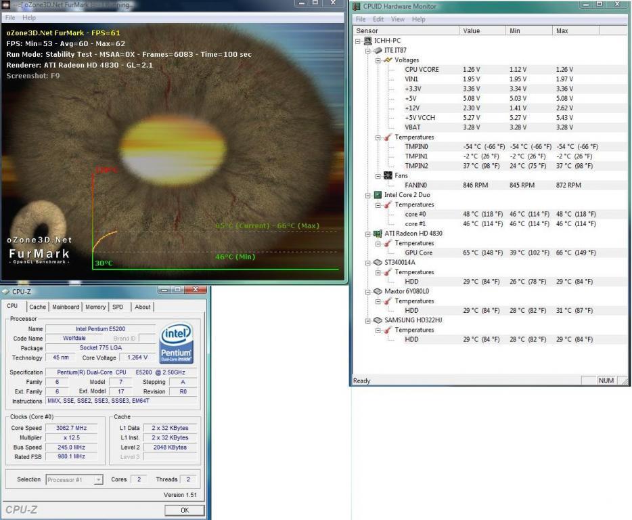The height and width of the screenshot is (520, 632).
Task: Switch to the Mainboard tab
Action: pos(66,307)
